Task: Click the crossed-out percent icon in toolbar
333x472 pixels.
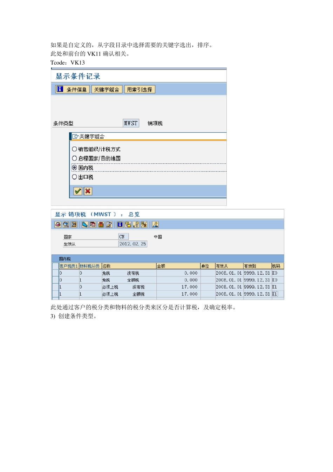Action: (x=144, y=224)
